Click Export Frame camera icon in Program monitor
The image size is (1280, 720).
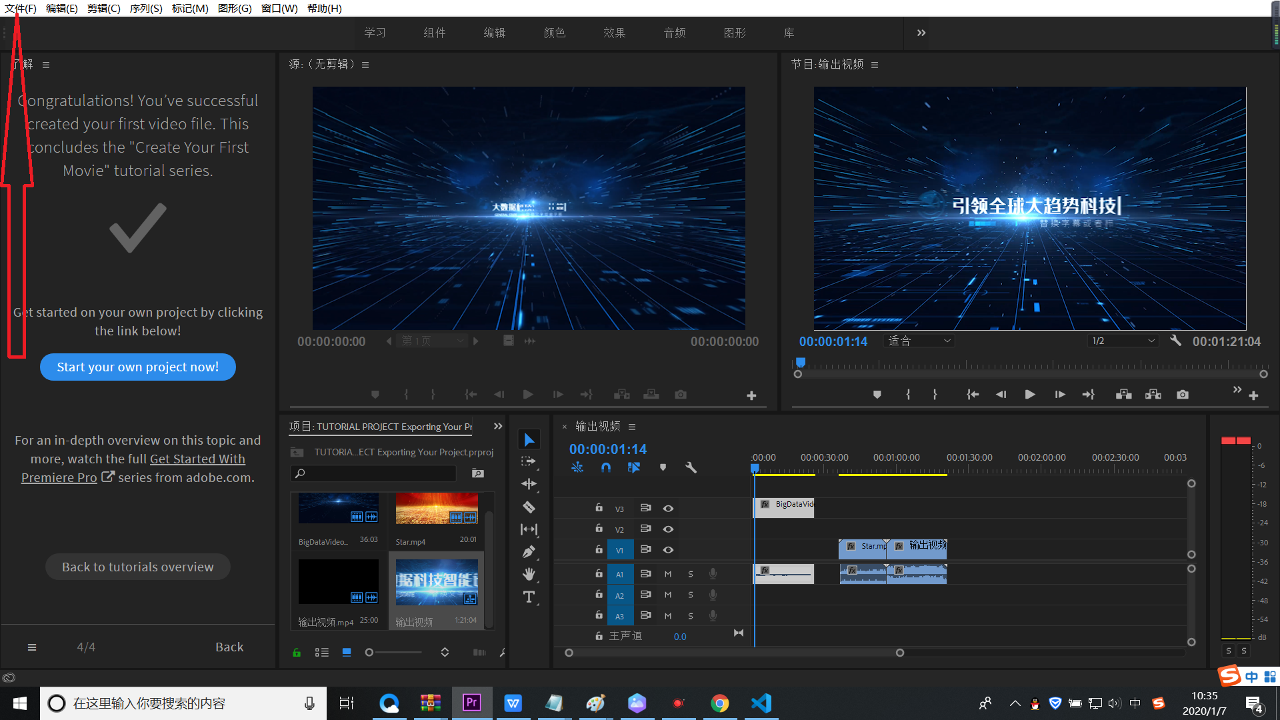click(1183, 395)
